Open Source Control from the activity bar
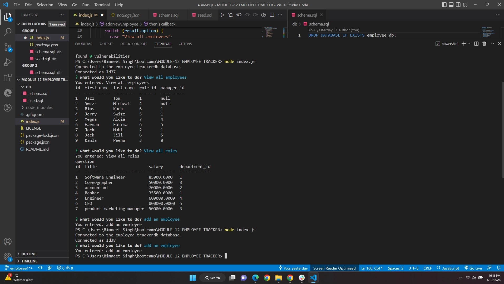The height and width of the screenshot is (284, 504). click(8, 47)
